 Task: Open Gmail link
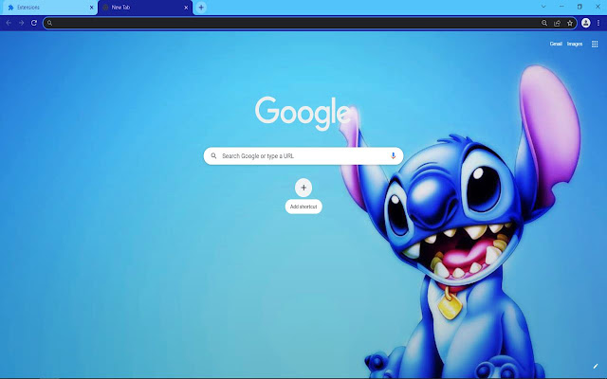point(556,45)
